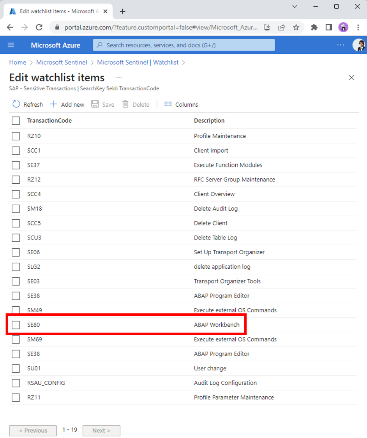Click the ABAP Workbench description
The image size is (367, 438).
(217, 325)
